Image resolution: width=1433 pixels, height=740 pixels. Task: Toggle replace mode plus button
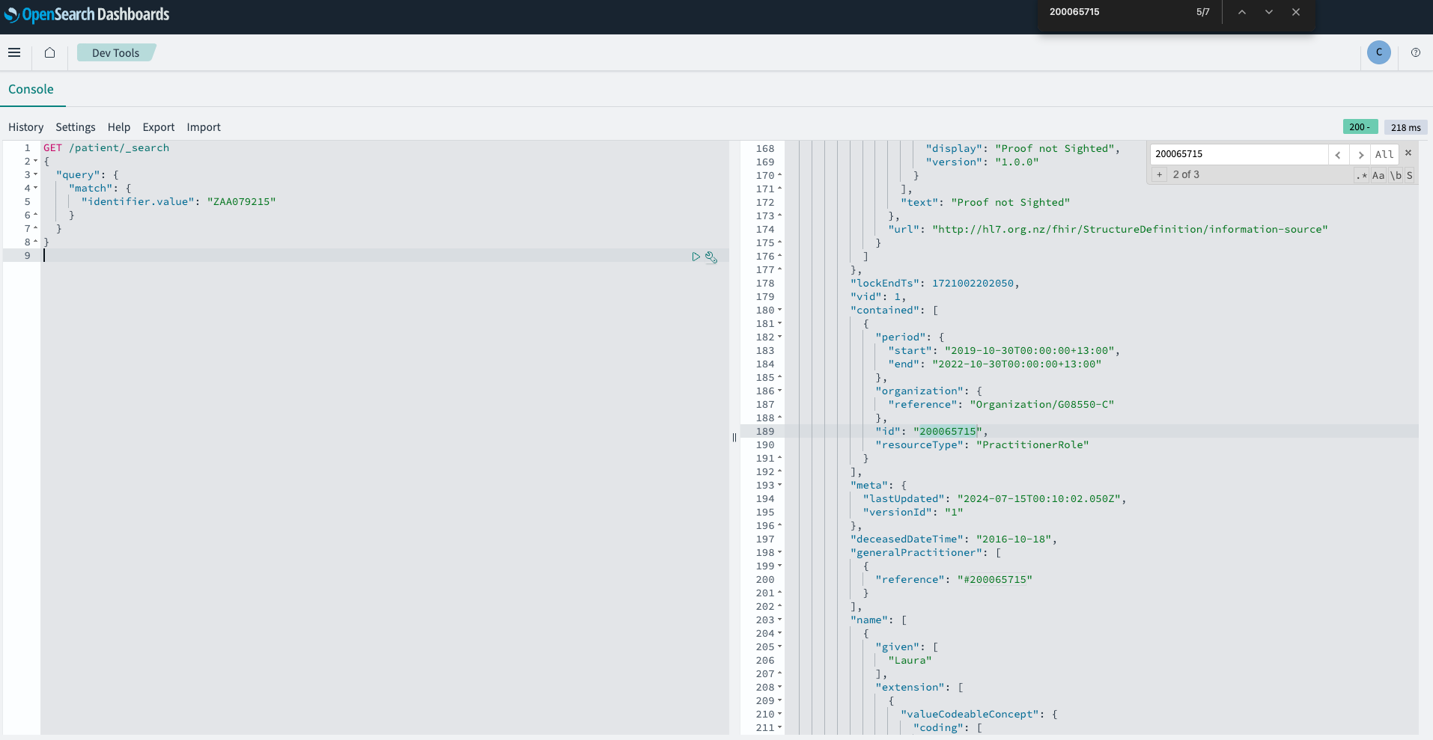1159,174
